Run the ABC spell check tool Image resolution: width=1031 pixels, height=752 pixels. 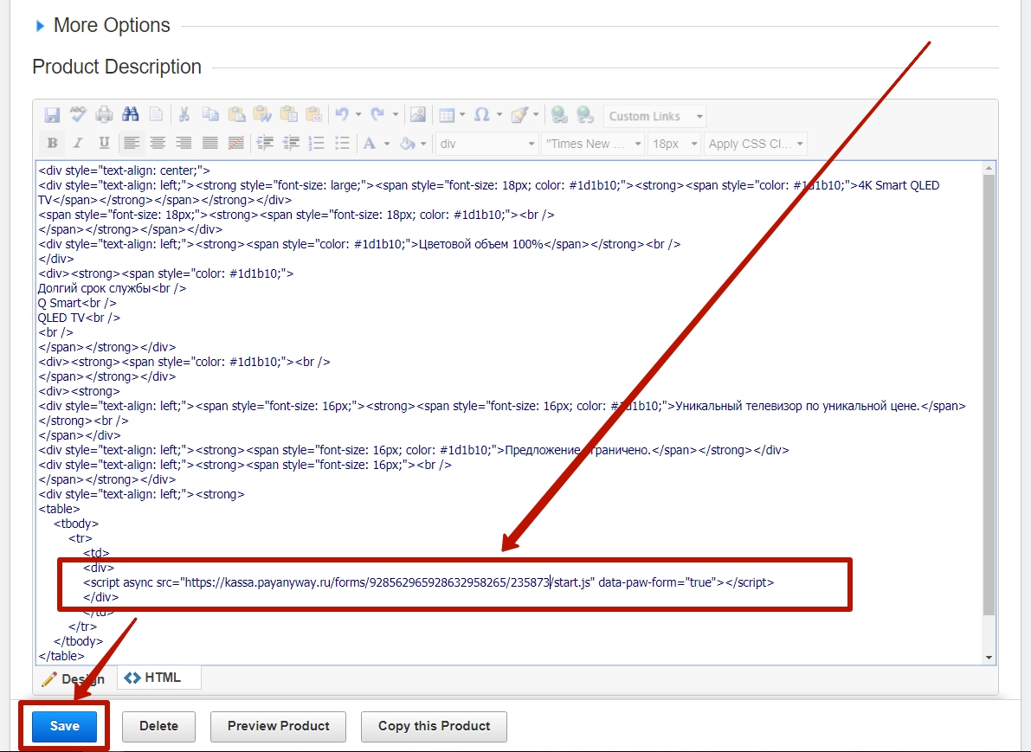tap(78, 115)
